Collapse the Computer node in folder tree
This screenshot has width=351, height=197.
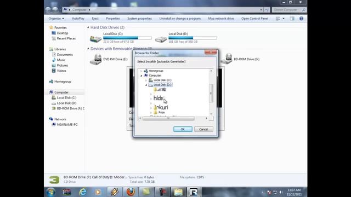pyautogui.click(x=141, y=76)
